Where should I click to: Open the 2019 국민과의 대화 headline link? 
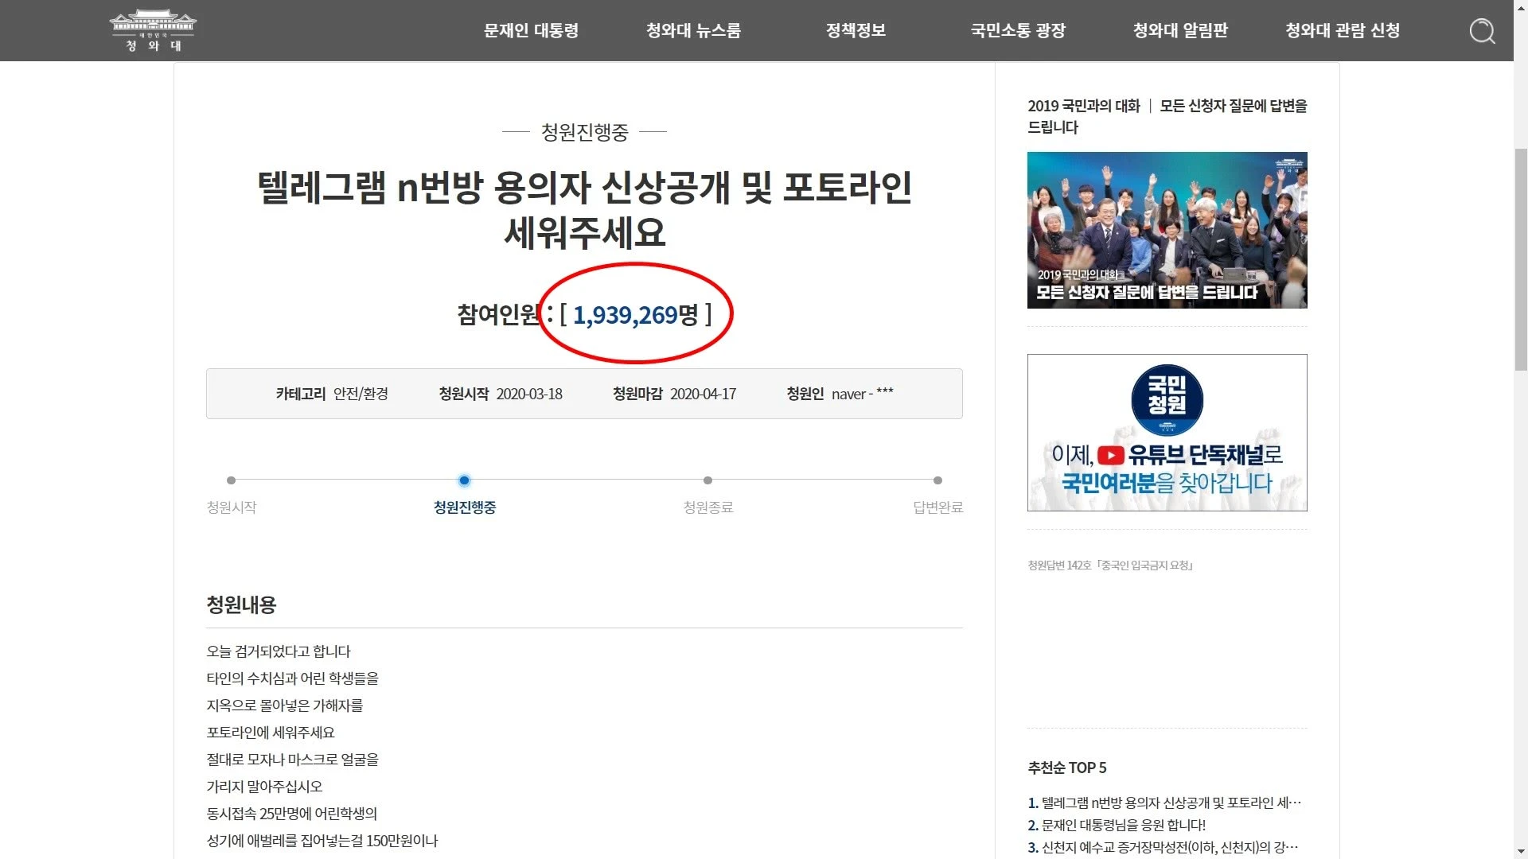pos(1167,116)
